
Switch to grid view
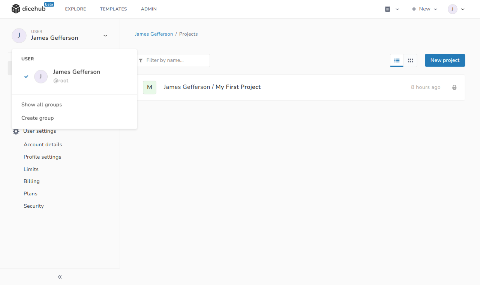tap(410, 60)
